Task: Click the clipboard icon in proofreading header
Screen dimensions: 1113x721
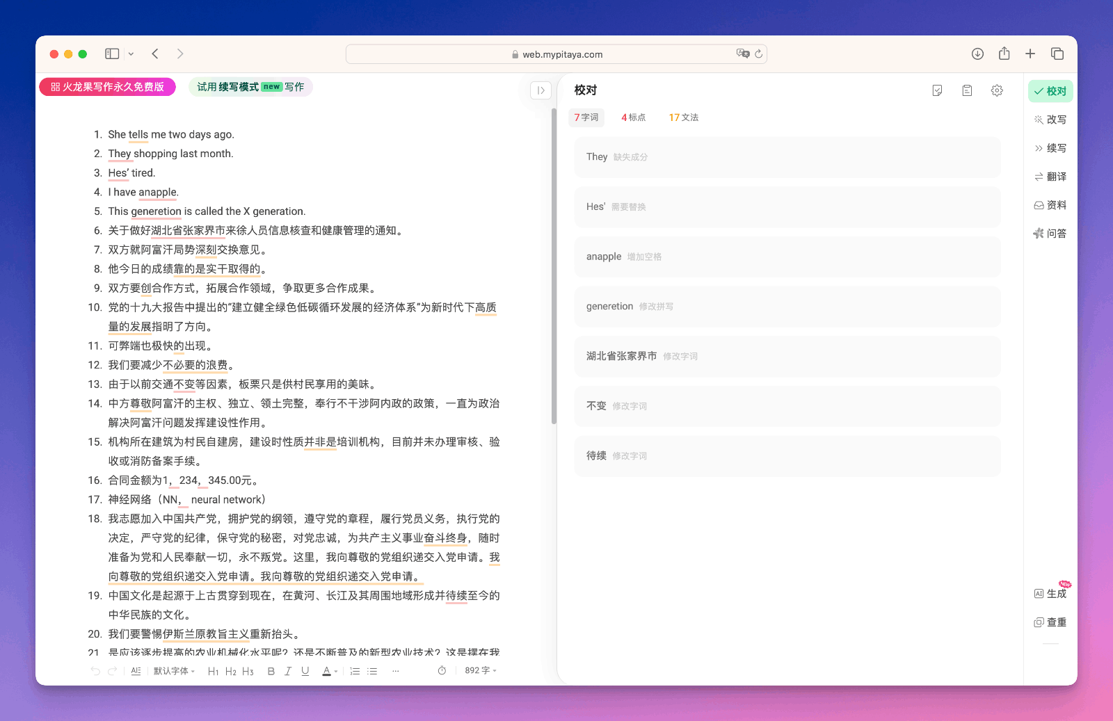Action: click(967, 90)
